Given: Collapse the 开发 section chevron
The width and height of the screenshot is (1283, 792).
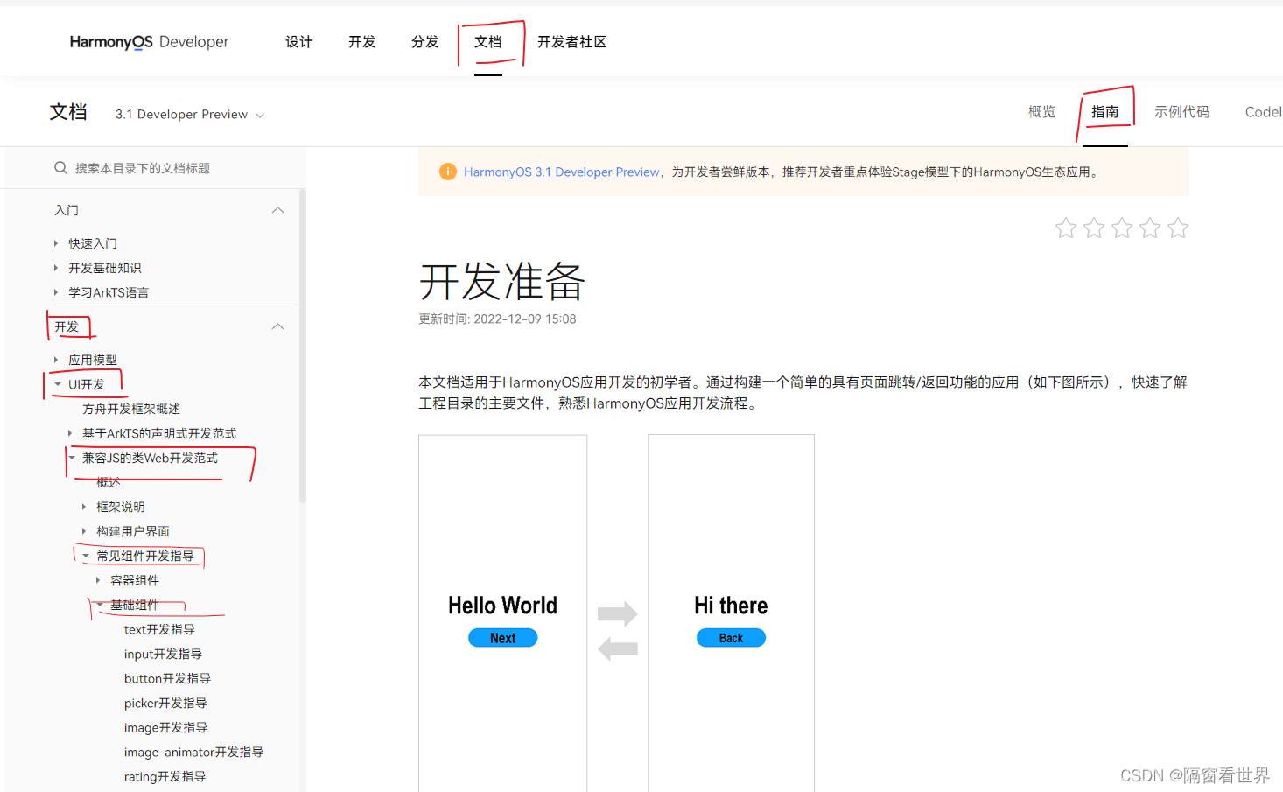Looking at the screenshot, I should tap(277, 326).
